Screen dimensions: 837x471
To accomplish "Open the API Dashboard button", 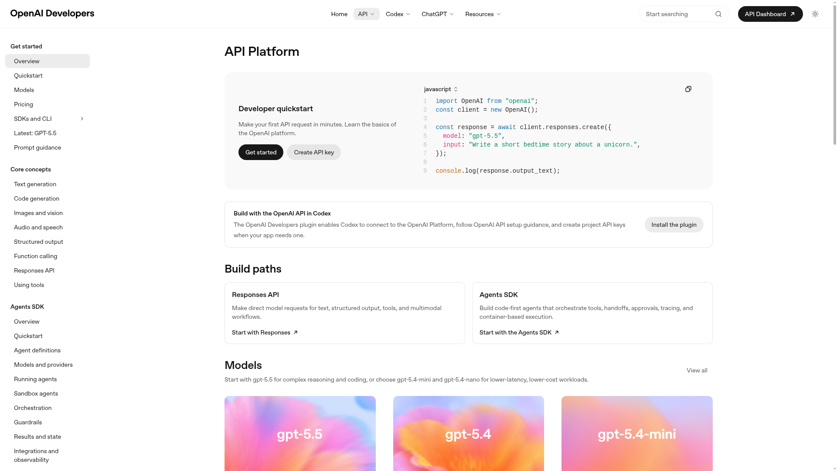I will pyautogui.click(x=770, y=14).
